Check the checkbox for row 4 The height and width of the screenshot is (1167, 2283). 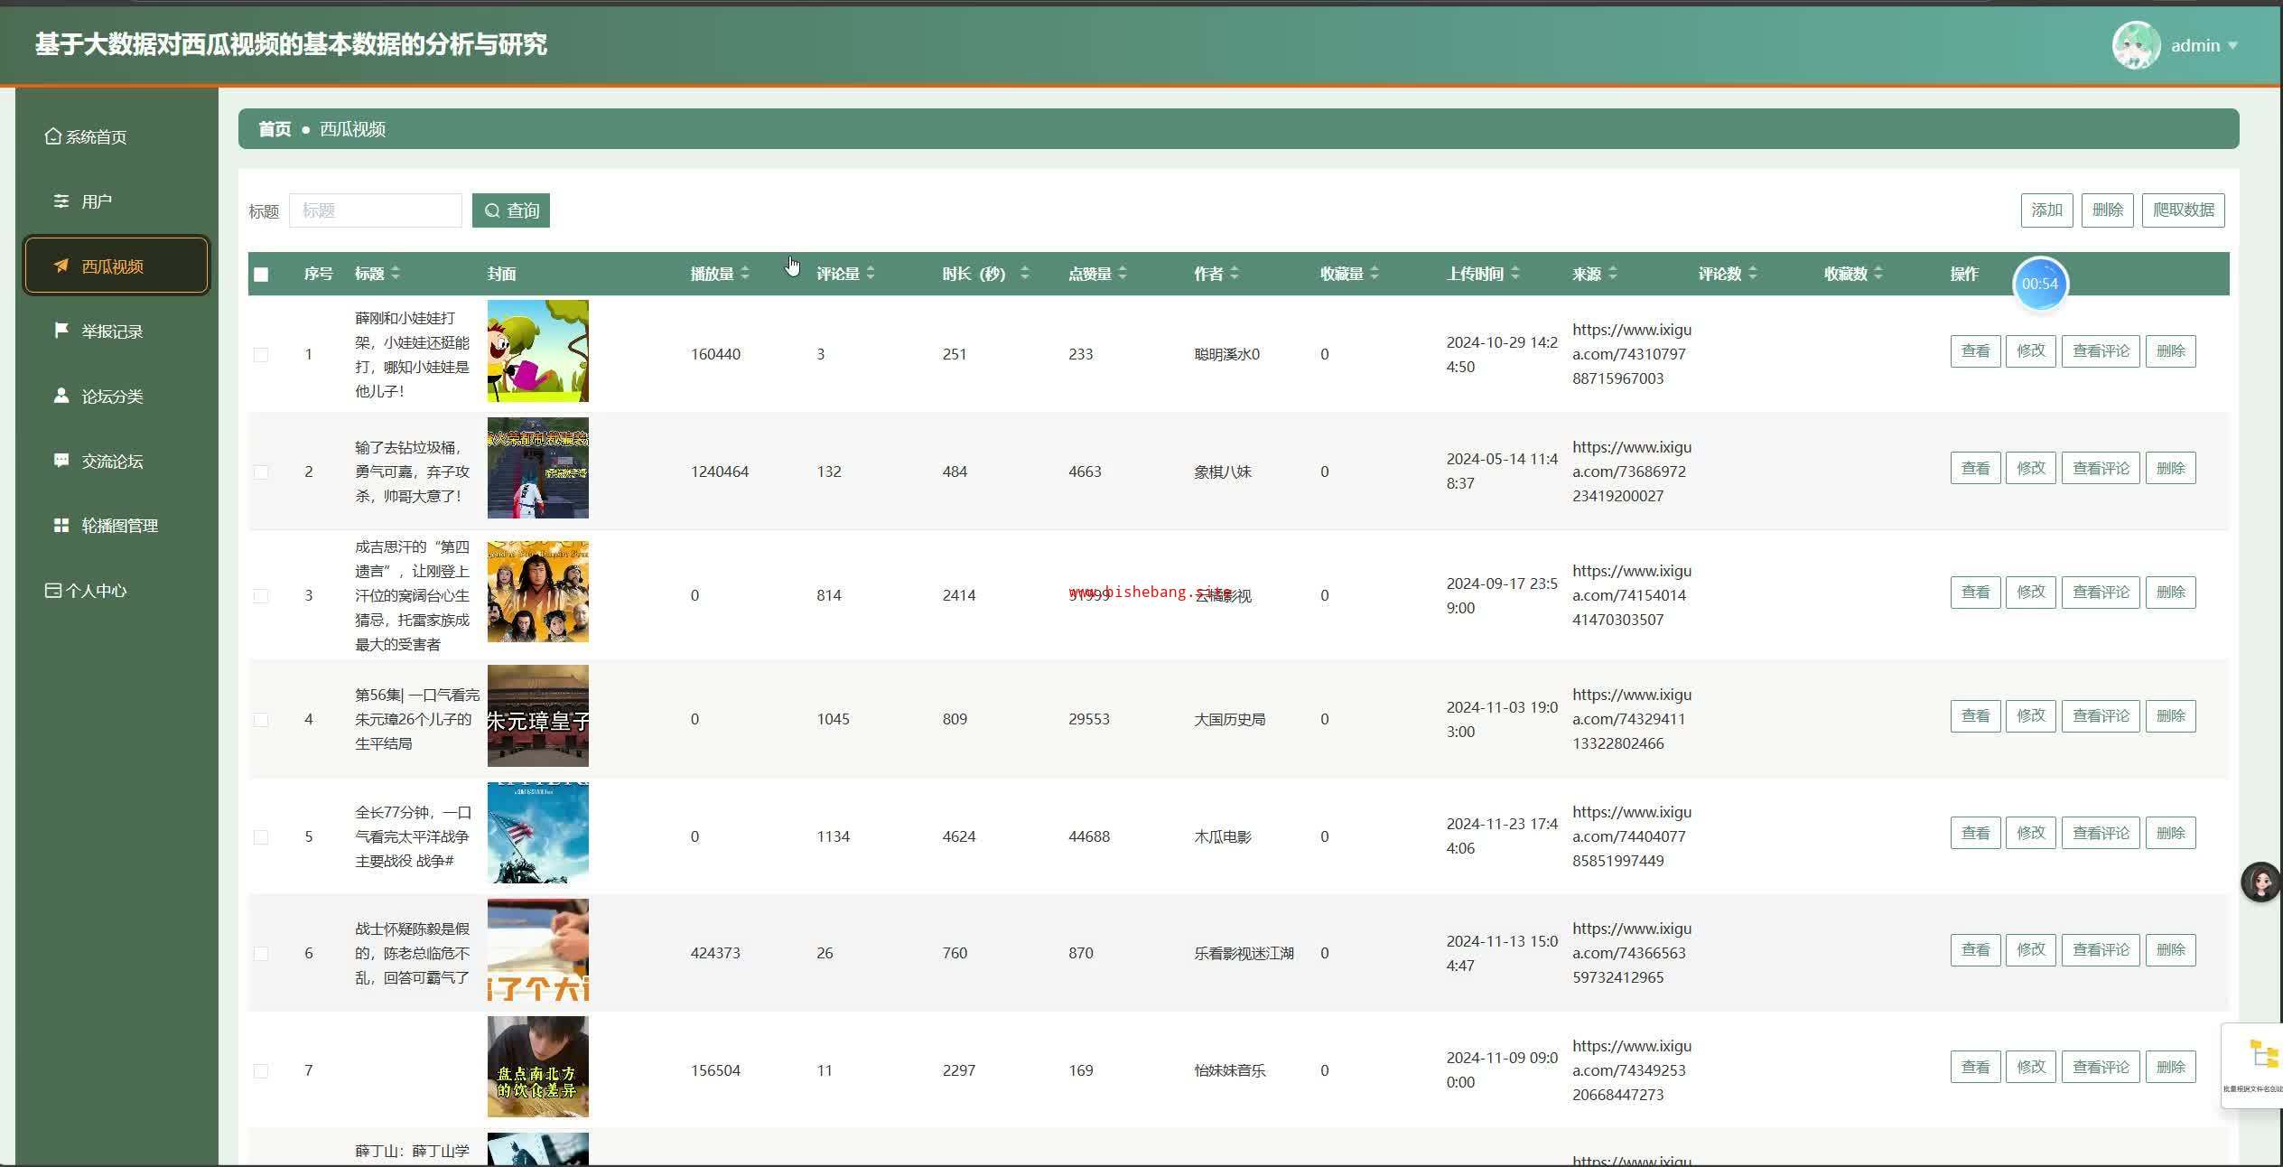pos(261,720)
